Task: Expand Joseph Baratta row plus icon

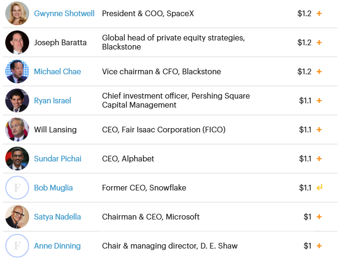Action: (319, 42)
